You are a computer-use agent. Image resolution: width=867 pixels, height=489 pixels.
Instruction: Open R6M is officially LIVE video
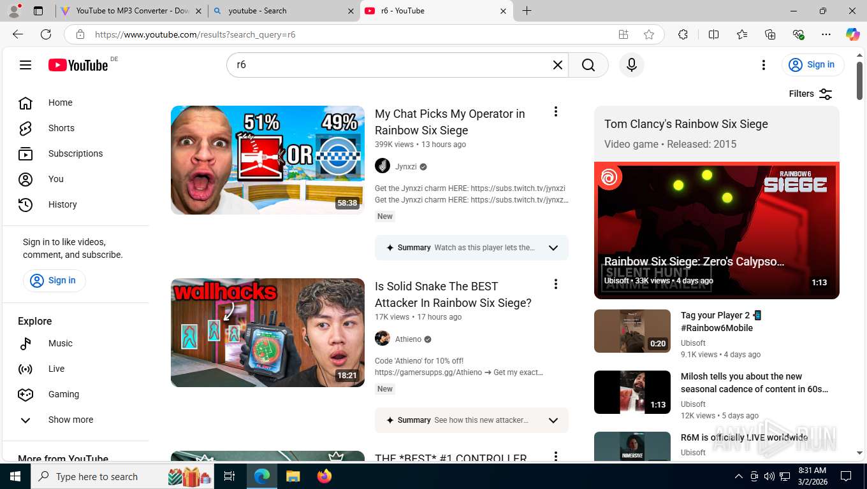pyautogui.click(x=745, y=437)
